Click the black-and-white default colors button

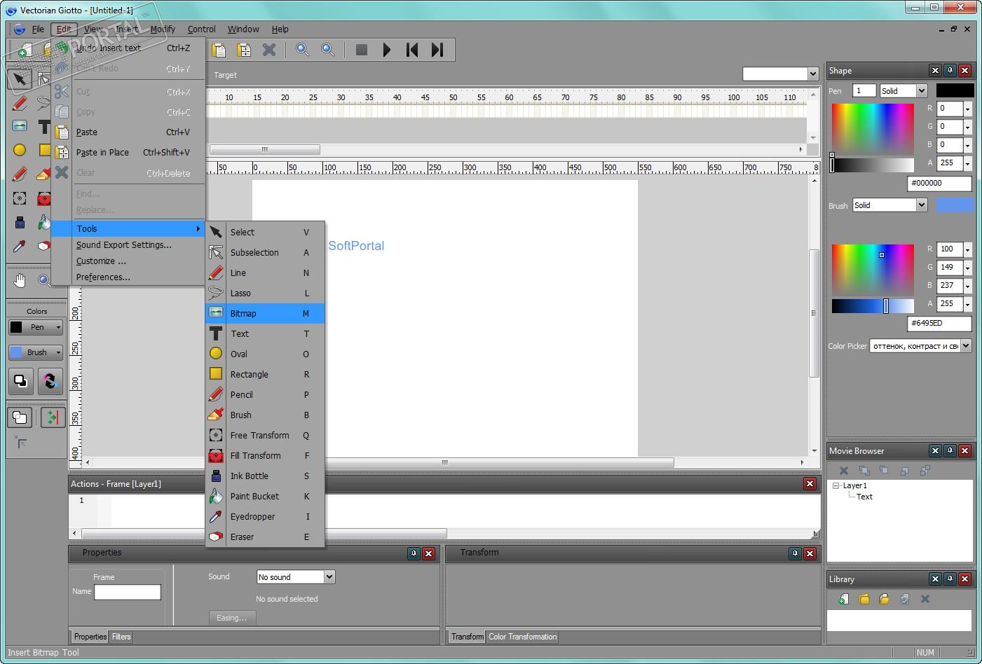[x=21, y=381]
